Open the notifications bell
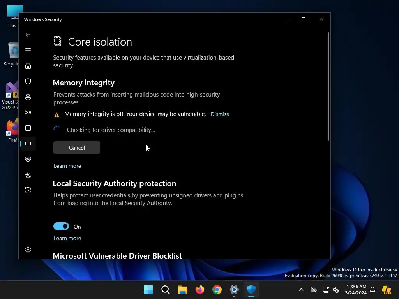Image resolution: width=399 pixels, height=299 pixels. [x=373, y=290]
